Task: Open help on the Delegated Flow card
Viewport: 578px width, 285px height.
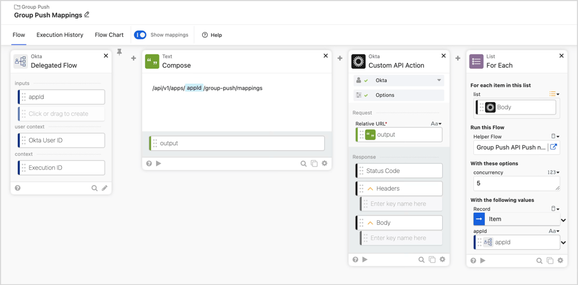Action: (x=17, y=188)
